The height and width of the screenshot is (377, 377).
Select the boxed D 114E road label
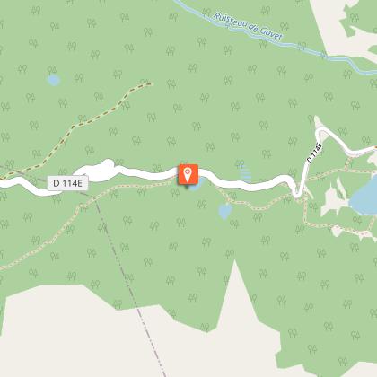(x=67, y=183)
